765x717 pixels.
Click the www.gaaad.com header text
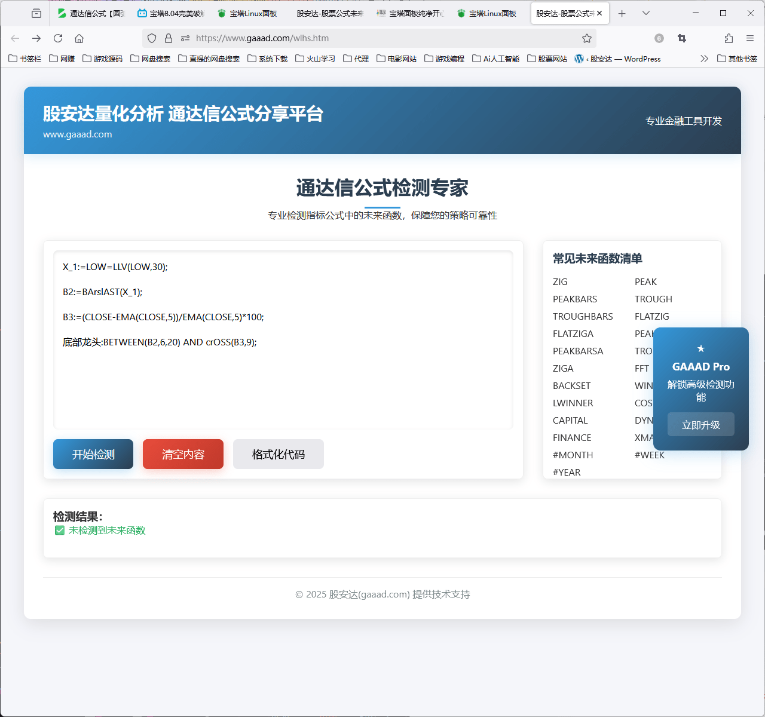78,134
